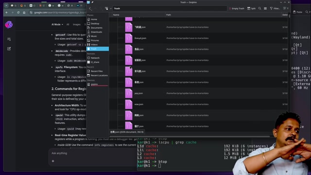Select the second browser tab with orange icon
Screen dimensions: 311x175
point(23,5)
